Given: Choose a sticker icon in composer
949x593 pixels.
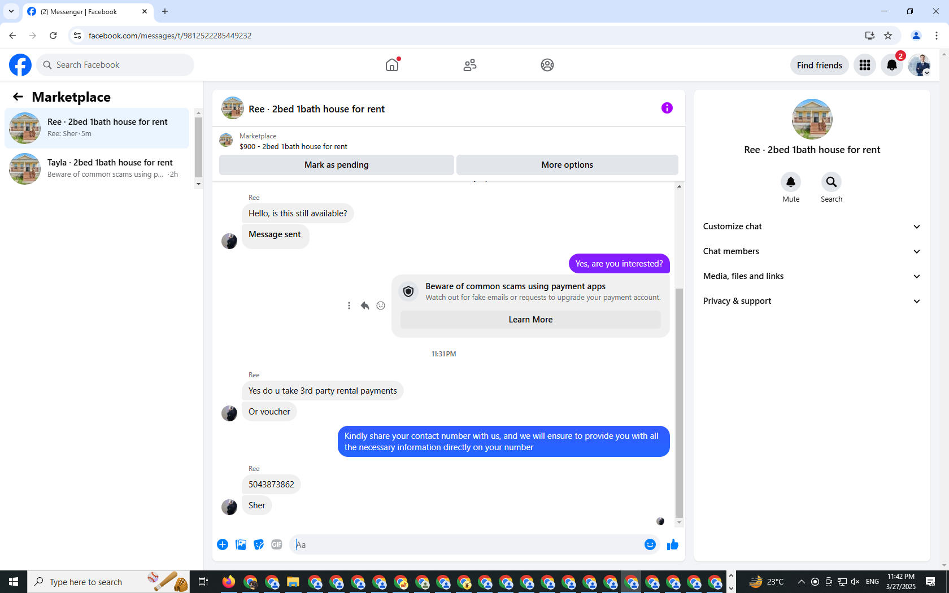Looking at the screenshot, I should tap(259, 544).
